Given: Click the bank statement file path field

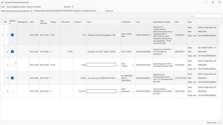Looking at the screenshot, I should [65, 11].
